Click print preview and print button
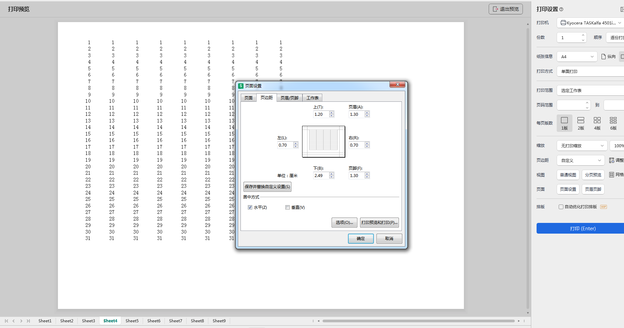Image resolution: width=624 pixels, height=328 pixels. tap(379, 222)
